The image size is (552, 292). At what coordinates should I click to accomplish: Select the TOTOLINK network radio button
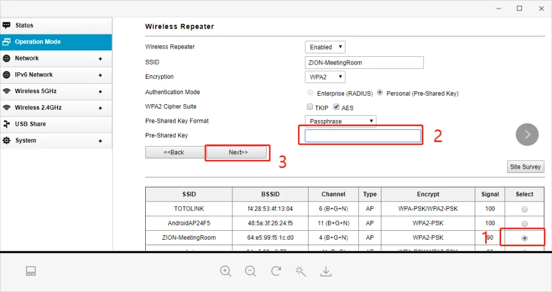(524, 209)
